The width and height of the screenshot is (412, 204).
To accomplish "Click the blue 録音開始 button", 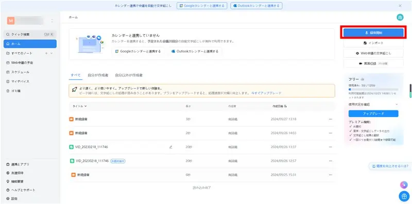I will (373, 33).
